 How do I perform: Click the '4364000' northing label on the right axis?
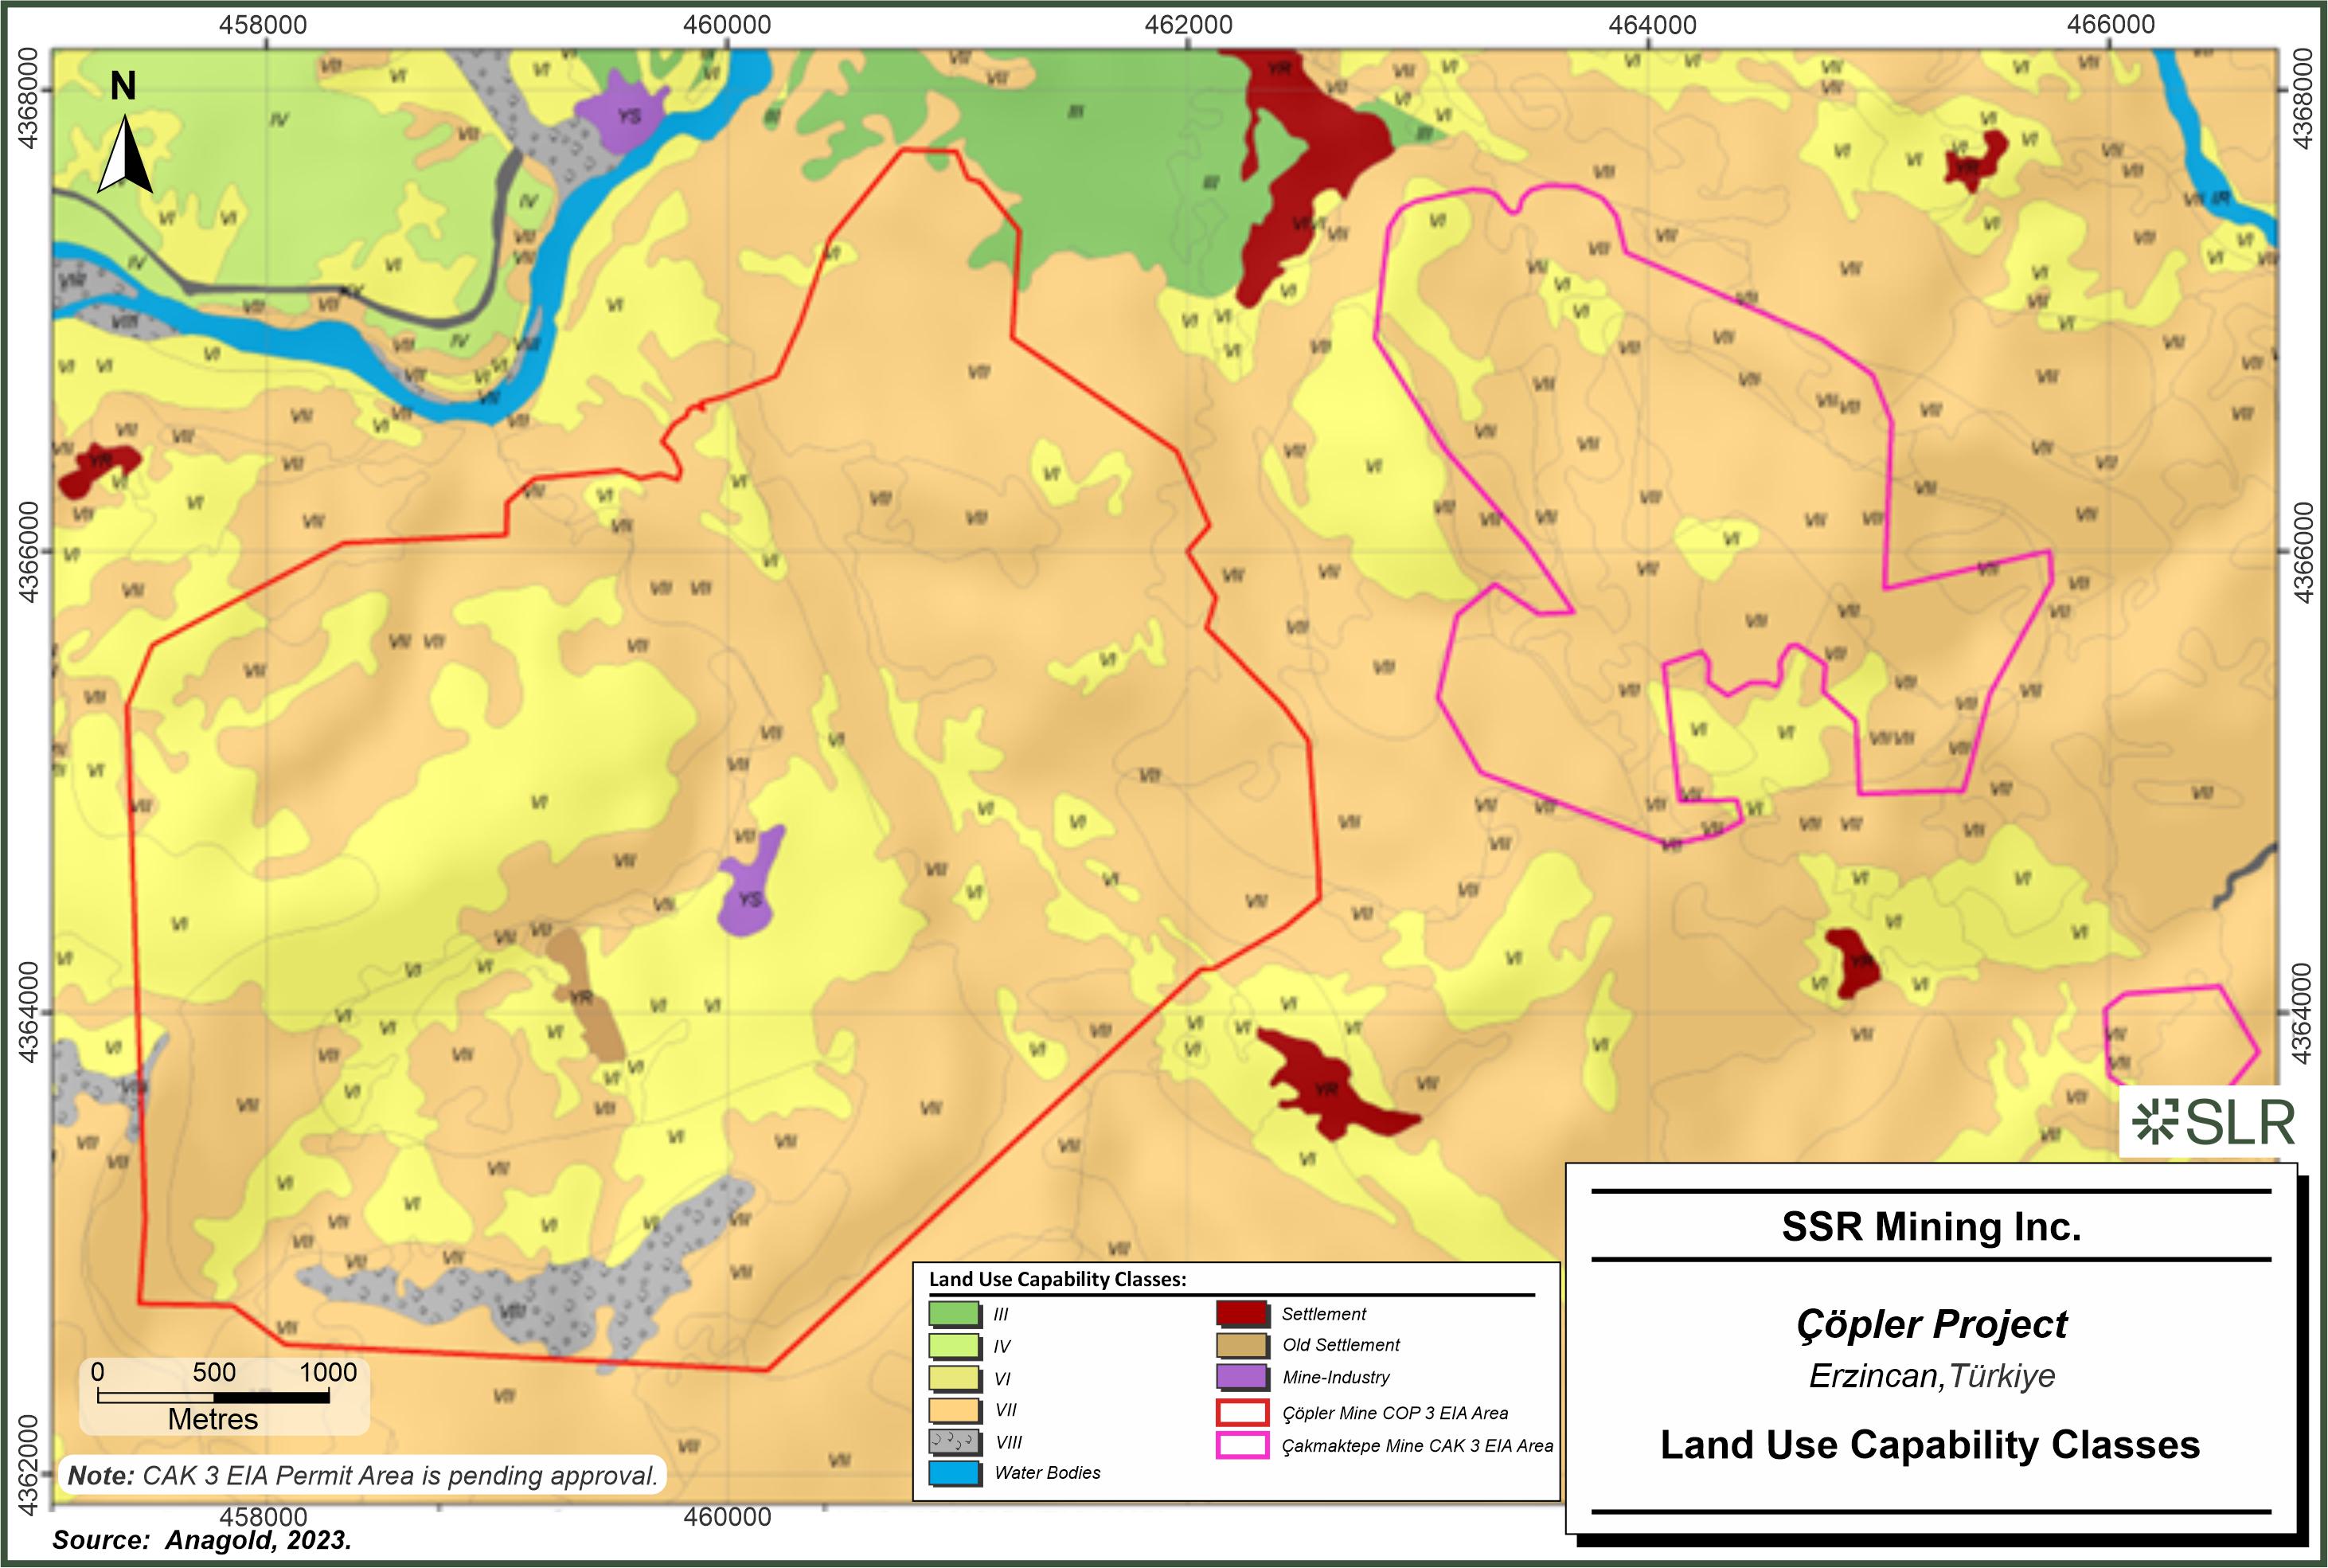coord(2302,1013)
